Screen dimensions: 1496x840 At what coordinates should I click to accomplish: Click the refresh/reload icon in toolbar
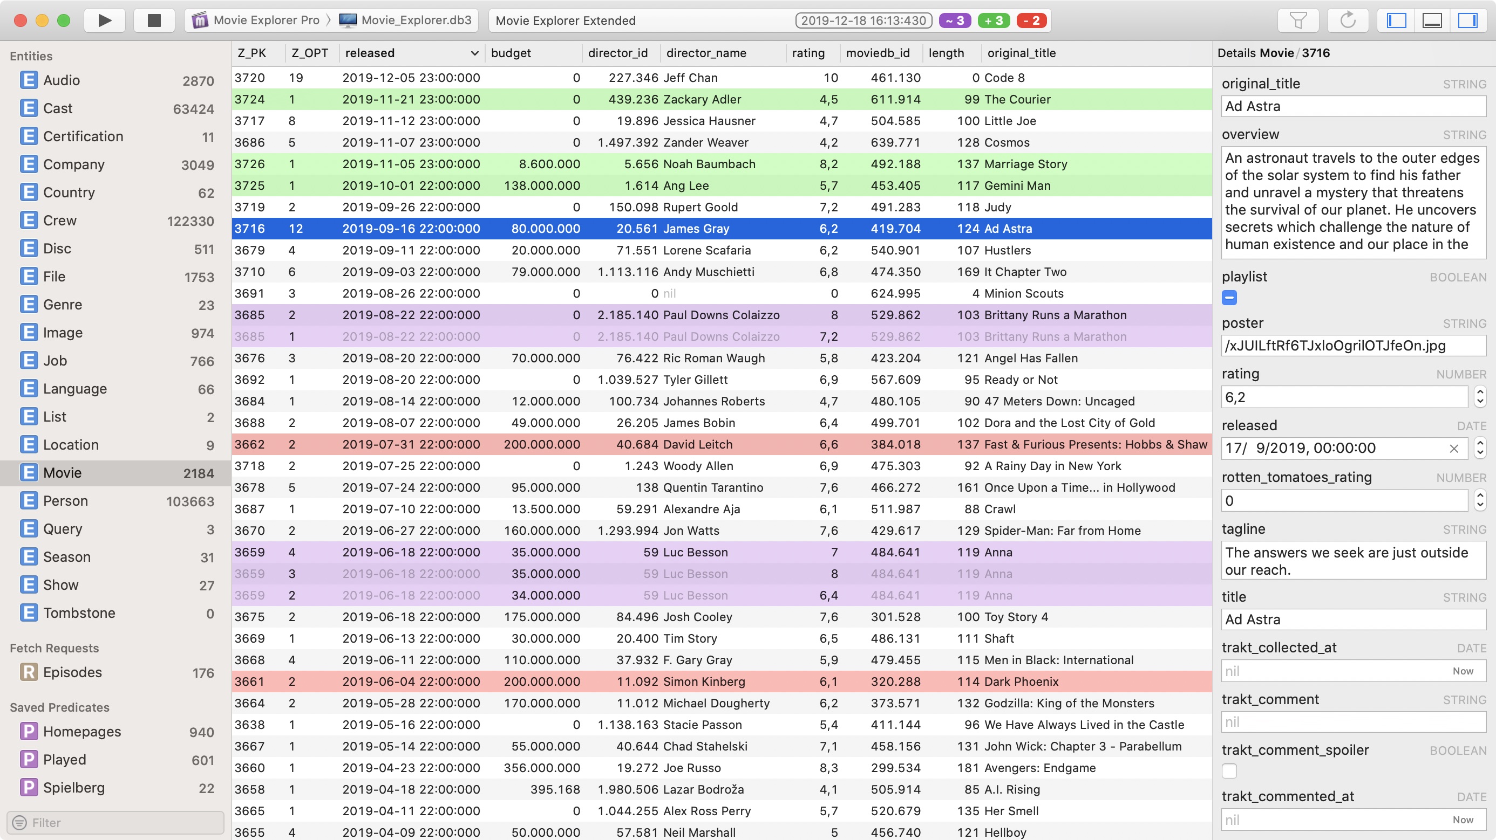(x=1347, y=19)
